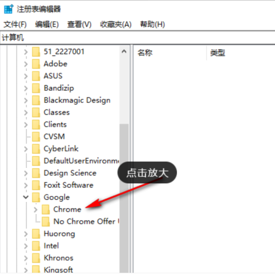The width and height of the screenshot is (275, 275).
Task: Expand the ASUS key
Action: [26, 76]
